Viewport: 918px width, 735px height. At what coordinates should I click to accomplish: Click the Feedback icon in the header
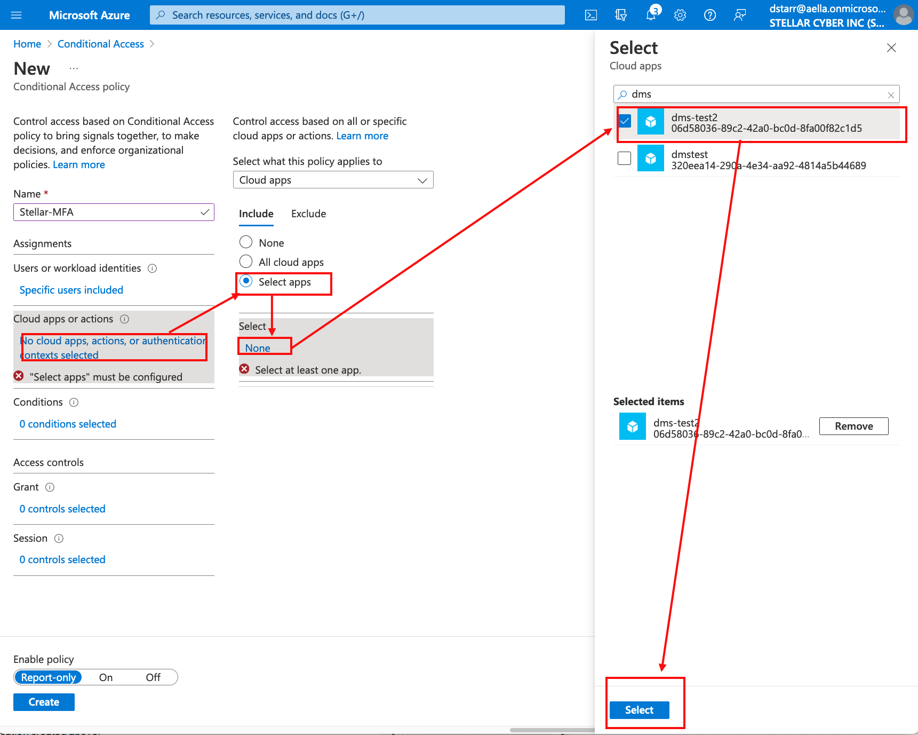pyautogui.click(x=739, y=15)
